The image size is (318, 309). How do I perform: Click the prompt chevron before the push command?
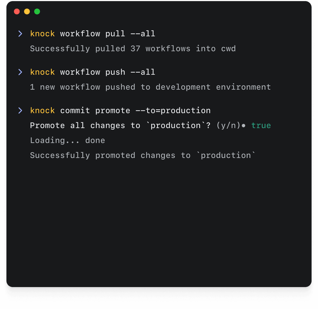click(x=20, y=72)
